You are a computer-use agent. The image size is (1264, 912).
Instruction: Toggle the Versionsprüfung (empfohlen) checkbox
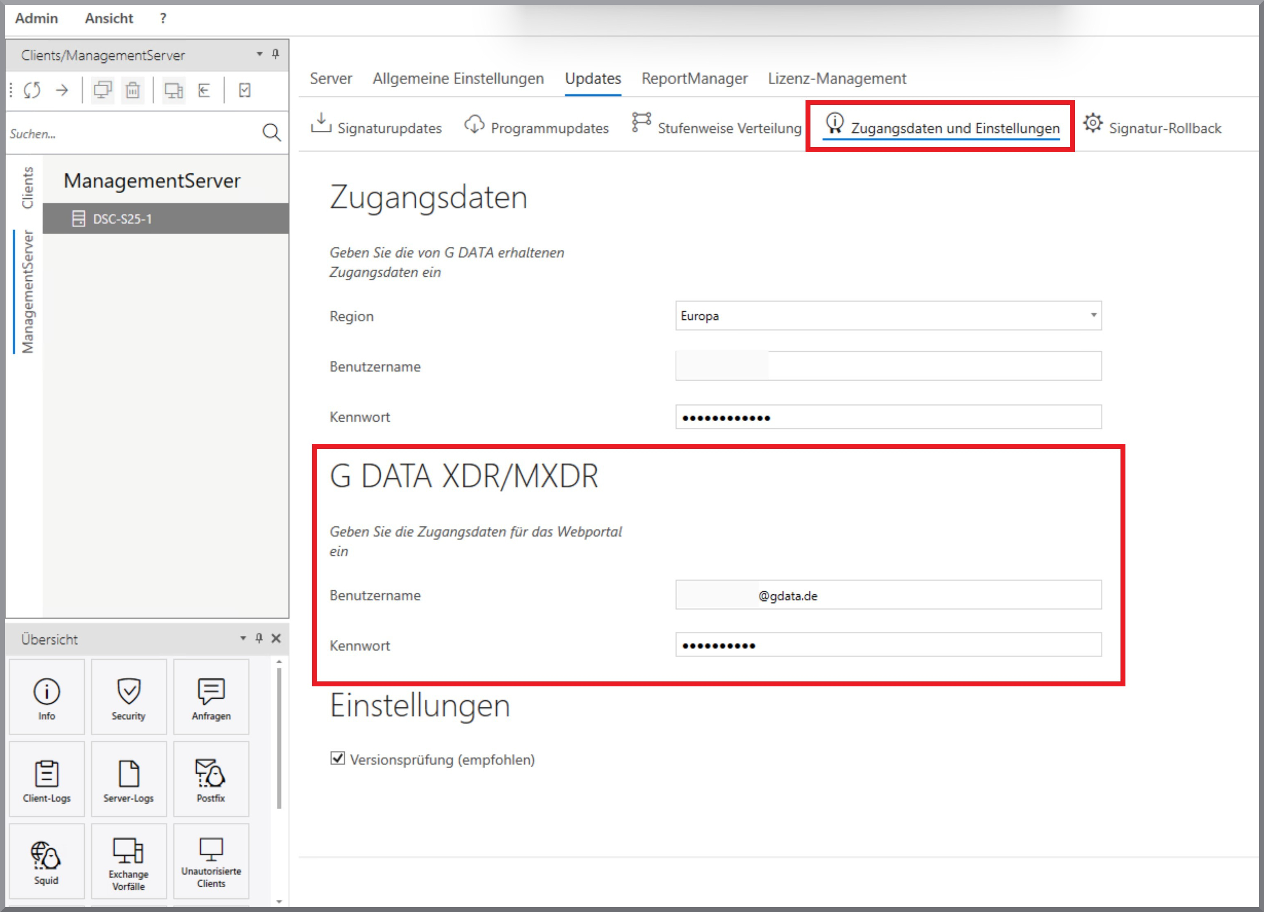337,758
